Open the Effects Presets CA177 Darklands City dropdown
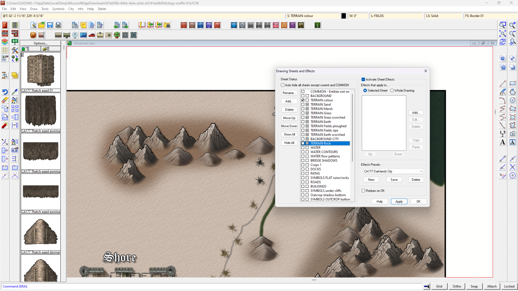The width and height of the screenshot is (518, 291). tap(393, 171)
